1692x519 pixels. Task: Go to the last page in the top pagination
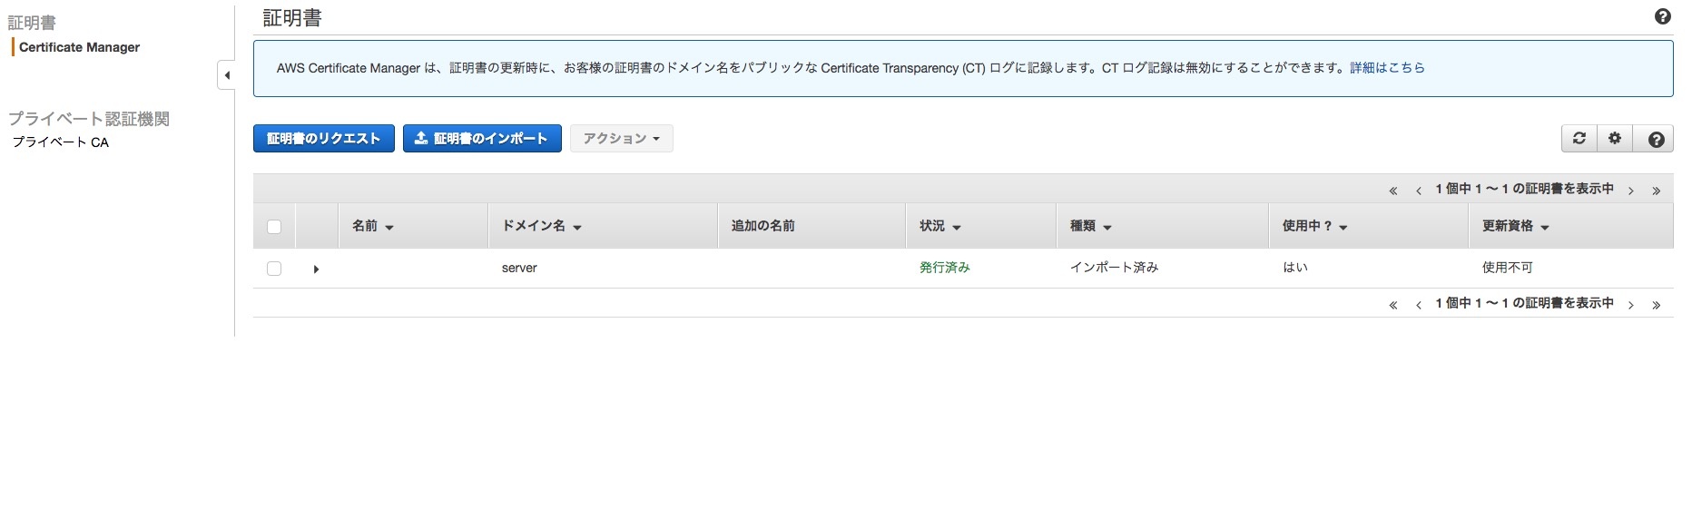[1657, 191]
